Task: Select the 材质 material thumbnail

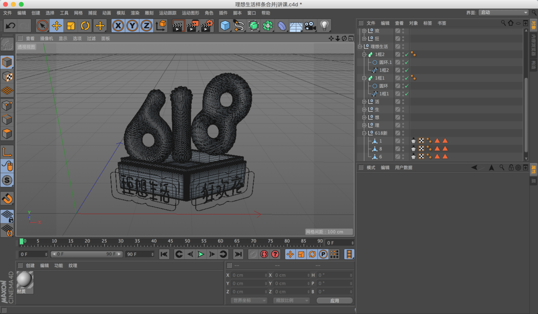Action: click(x=25, y=282)
